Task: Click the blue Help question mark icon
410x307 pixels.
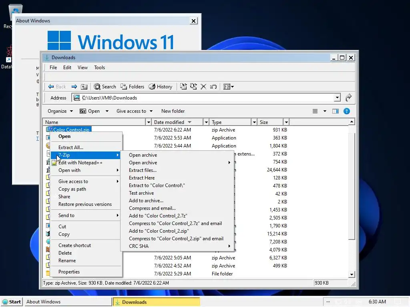Action: 347,111
